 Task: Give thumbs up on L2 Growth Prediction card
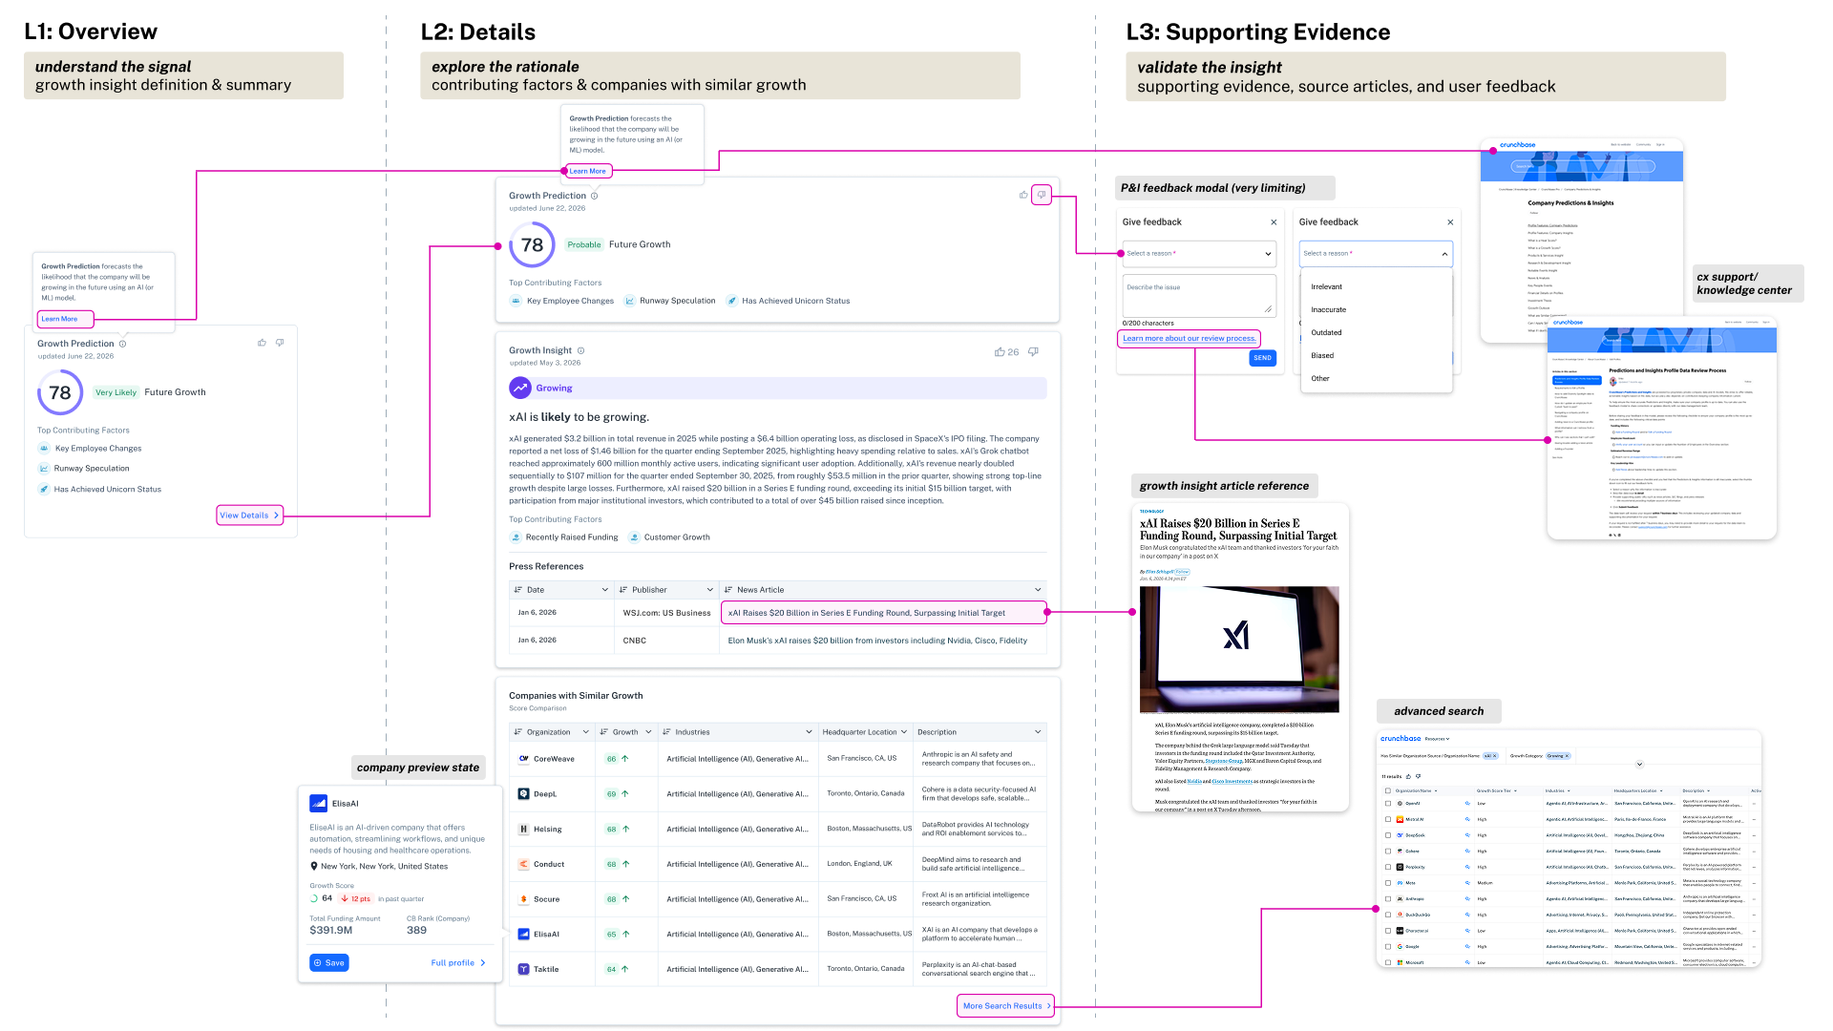[x=1023, y=195]
